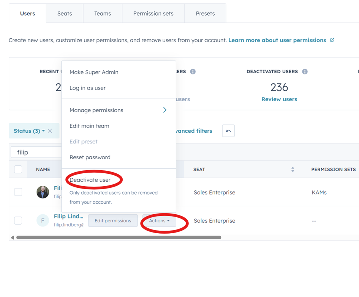Viewport: 359px width, 297px height.
Task: Click the horizontal table scrollbar
Action: (x=119, y=238)
